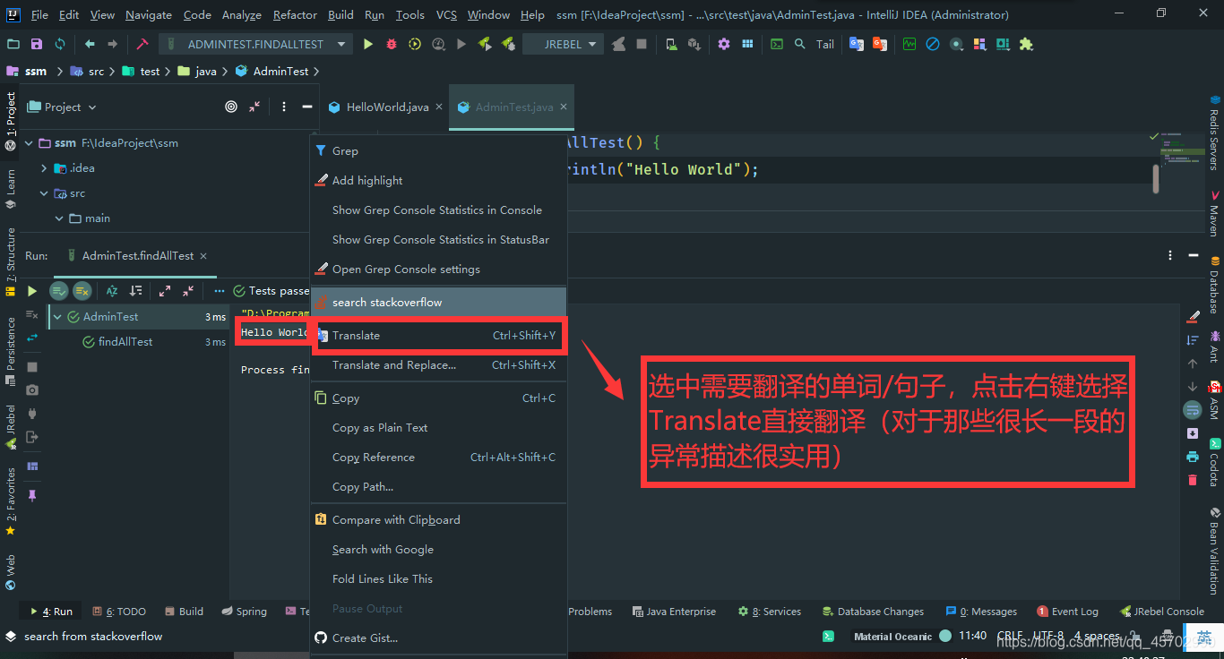
Task: Collapse all with the pink arrows in Project panel
Action: point(254,107)
